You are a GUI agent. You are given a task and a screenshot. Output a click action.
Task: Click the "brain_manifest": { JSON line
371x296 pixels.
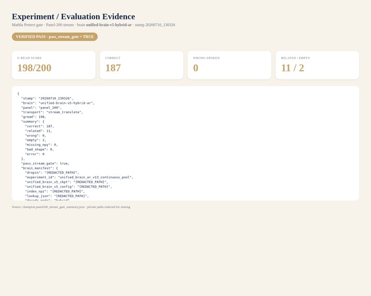[x=39, y=168]
